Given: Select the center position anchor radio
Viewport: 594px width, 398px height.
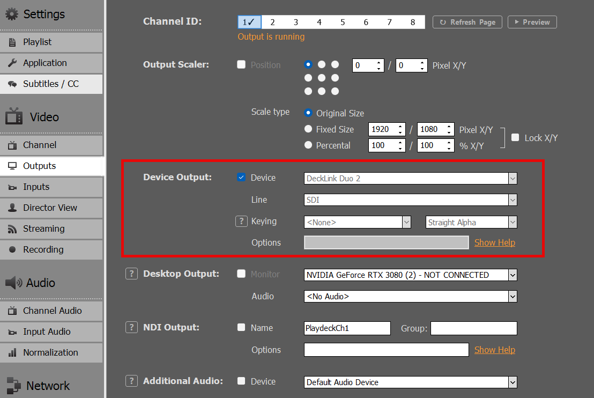Looking at the screenshot, I should coord(322,78).
